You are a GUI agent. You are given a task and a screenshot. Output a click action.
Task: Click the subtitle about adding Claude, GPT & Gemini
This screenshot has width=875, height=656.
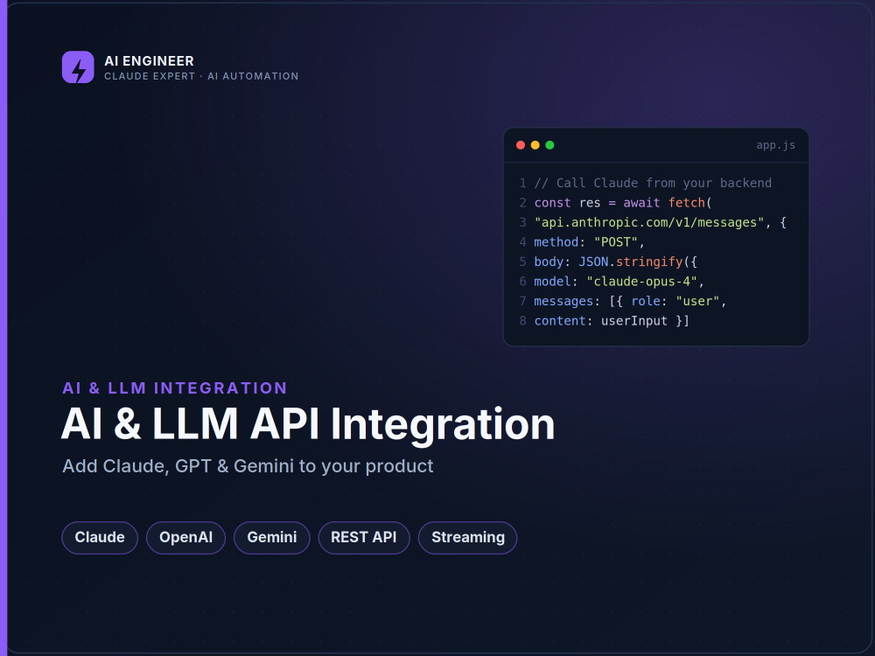(x=248, y=466)
